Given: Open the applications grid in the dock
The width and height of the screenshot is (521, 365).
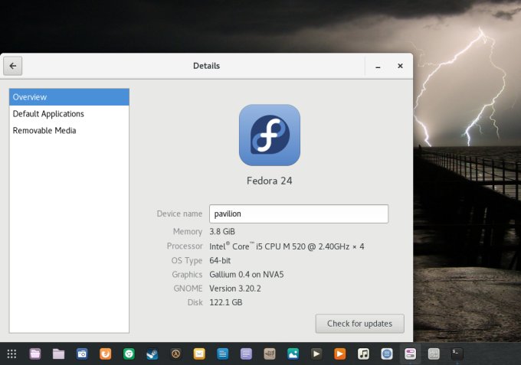Looking at the screenshot, I should pos(11,354).
